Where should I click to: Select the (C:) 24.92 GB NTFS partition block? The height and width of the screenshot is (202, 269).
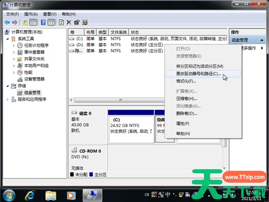(x=130, y=128)
